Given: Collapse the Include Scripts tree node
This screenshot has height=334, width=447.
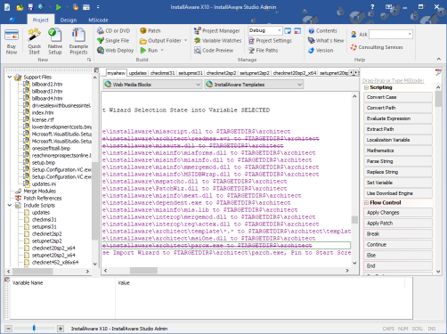Looking at the screenshot, I should point(10,205).
